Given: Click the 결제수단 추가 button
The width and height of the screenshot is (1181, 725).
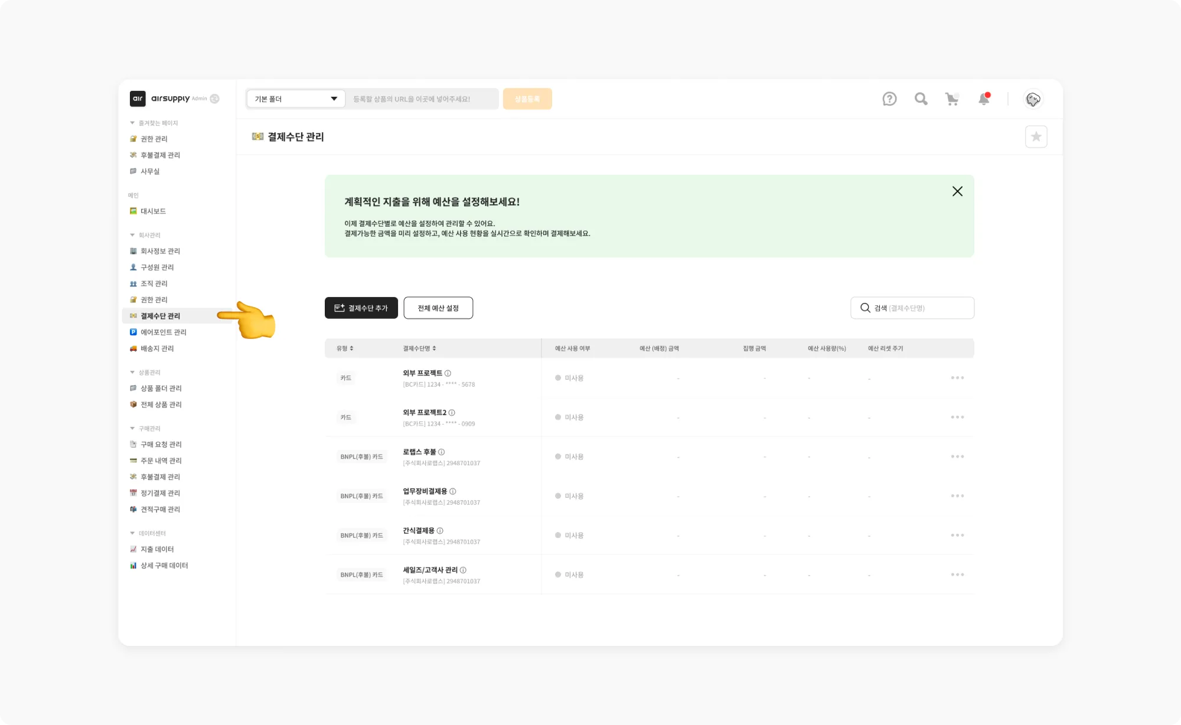Looking at the screenshot, I should point(361,308).
